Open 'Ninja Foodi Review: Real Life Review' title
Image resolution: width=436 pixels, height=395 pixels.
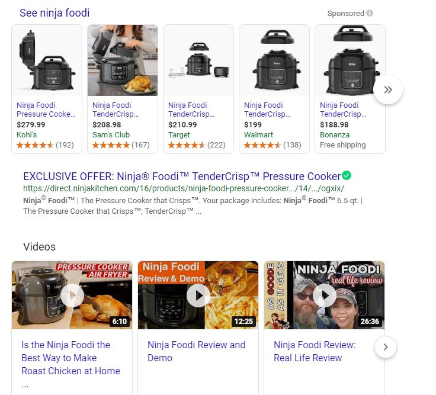point(315,351)
